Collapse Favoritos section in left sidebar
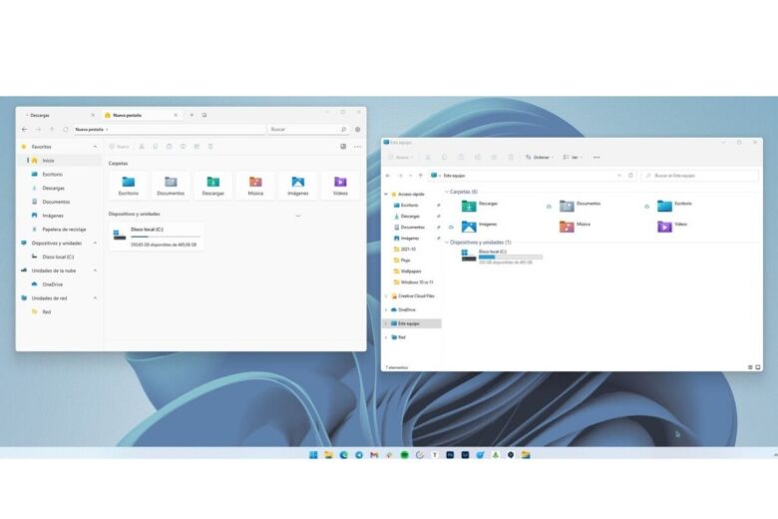 (95, 147)
